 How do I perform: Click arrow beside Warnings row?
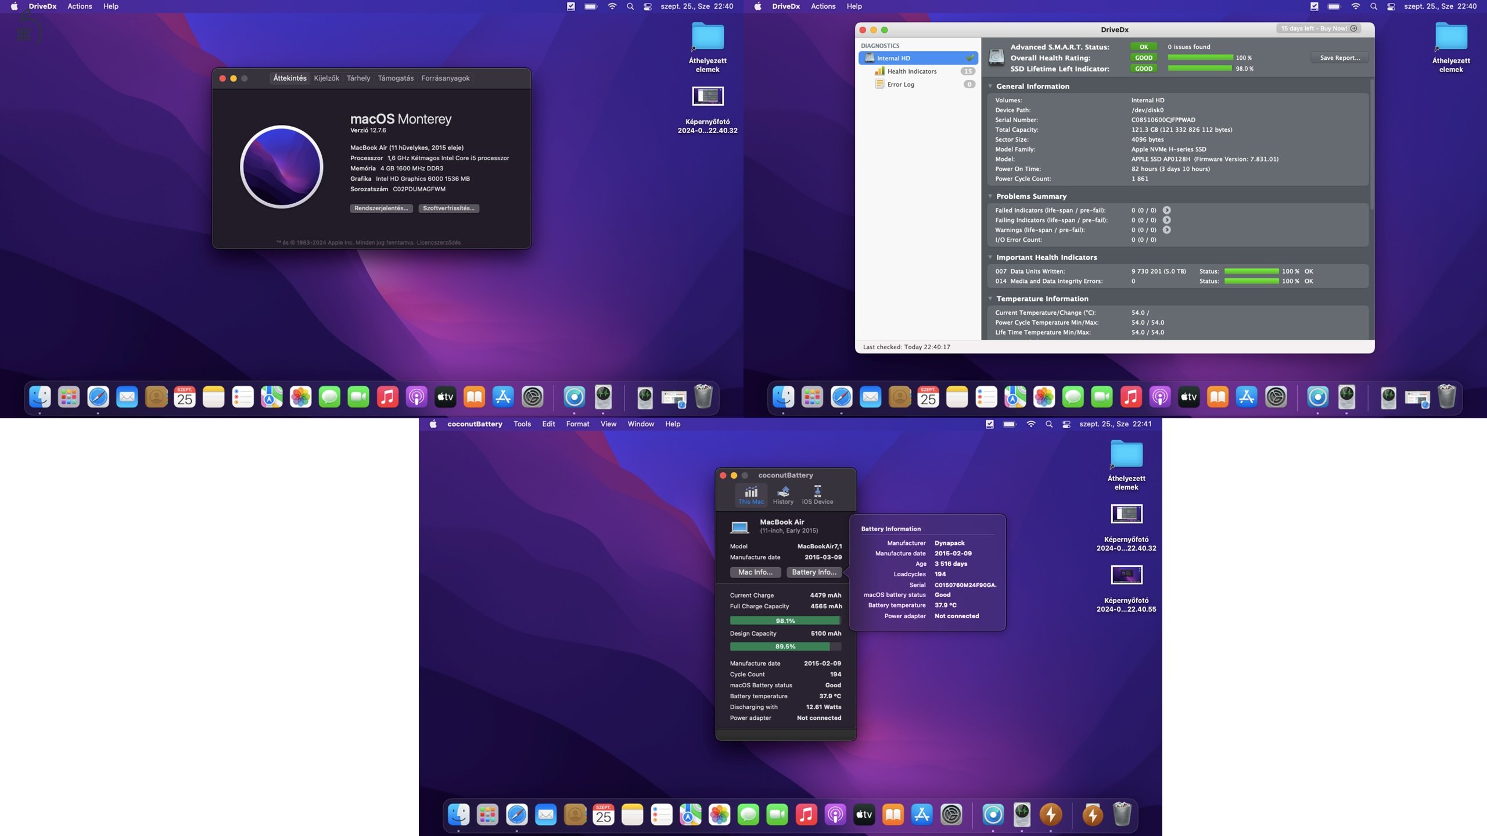1166,230
